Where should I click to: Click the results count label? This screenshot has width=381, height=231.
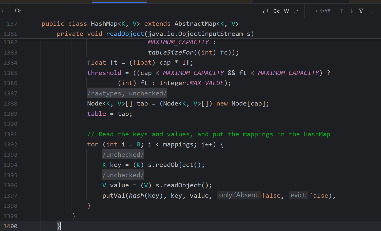pyautogui.click(x=323, y=11)
